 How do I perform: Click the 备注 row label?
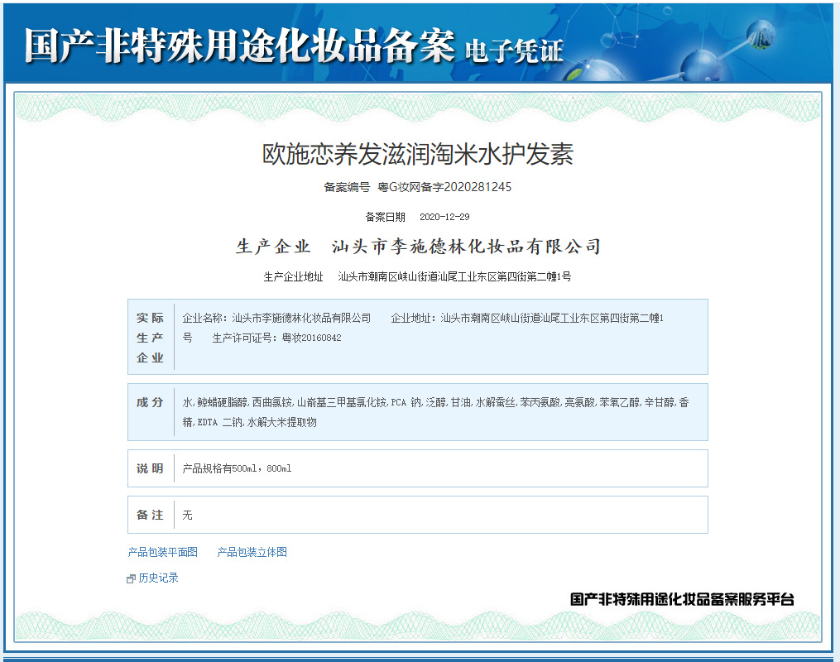pyautogui.click(x=150, y=515)
